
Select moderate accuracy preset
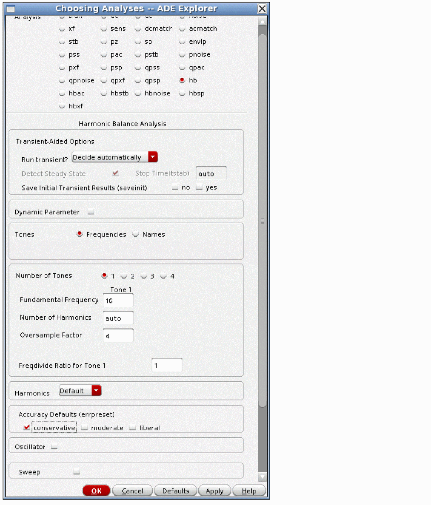(x=85, y=428)
